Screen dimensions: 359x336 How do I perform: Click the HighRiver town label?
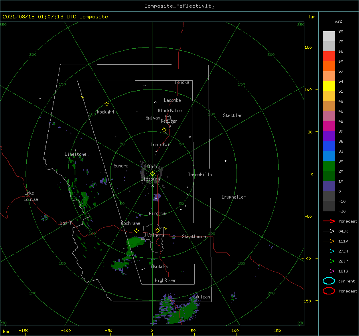[x=166, y=280]
